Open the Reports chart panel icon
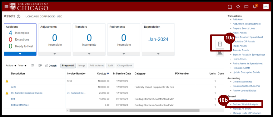The image size is (273, 117). 220,53
